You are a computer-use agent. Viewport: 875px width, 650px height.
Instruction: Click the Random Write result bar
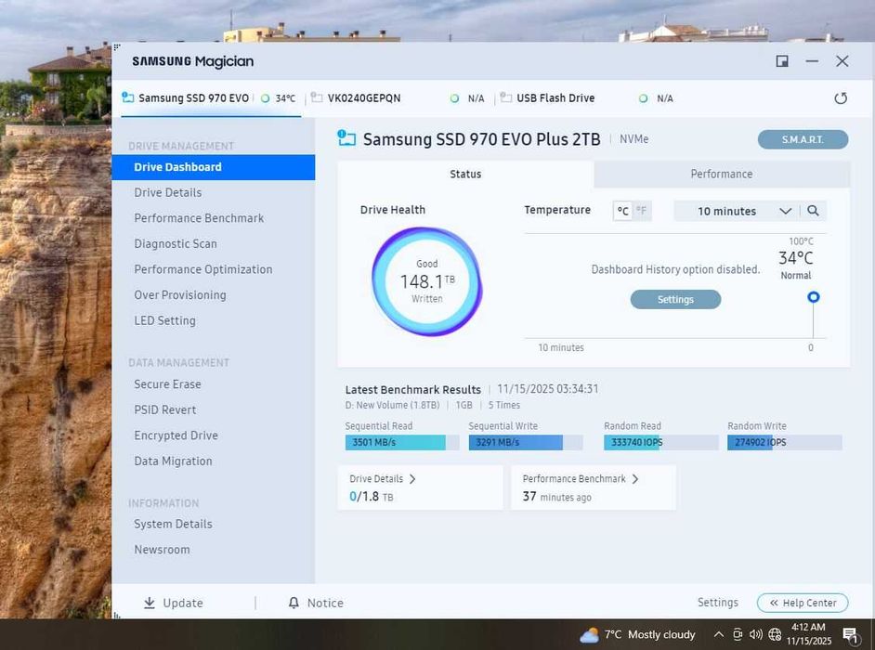785,442
